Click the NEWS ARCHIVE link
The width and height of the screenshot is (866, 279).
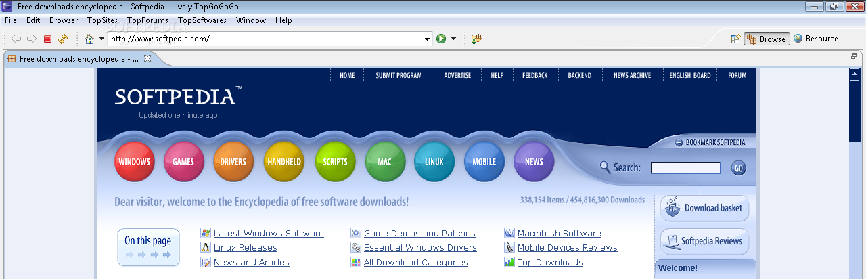[632, 76]
